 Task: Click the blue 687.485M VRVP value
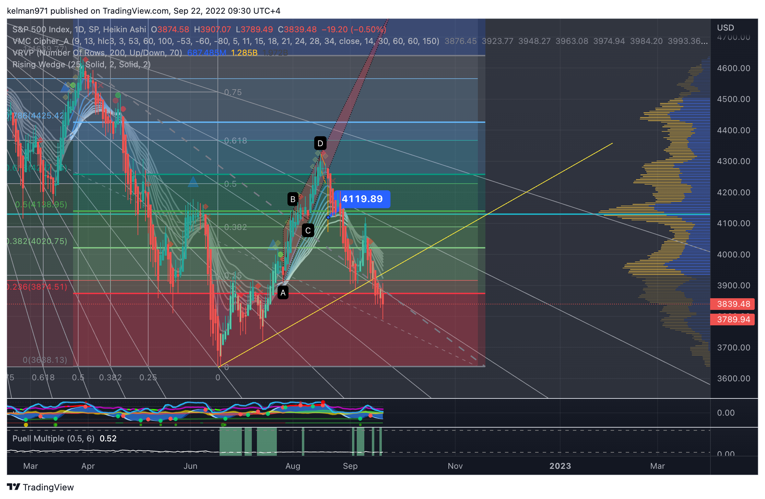point(207,53)
